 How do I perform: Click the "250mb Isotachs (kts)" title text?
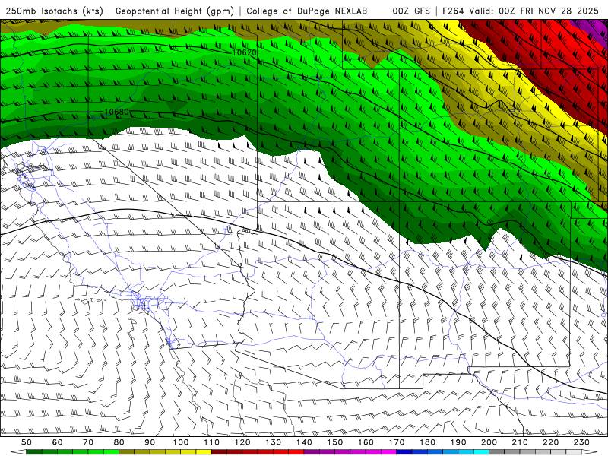click(55, 11)
